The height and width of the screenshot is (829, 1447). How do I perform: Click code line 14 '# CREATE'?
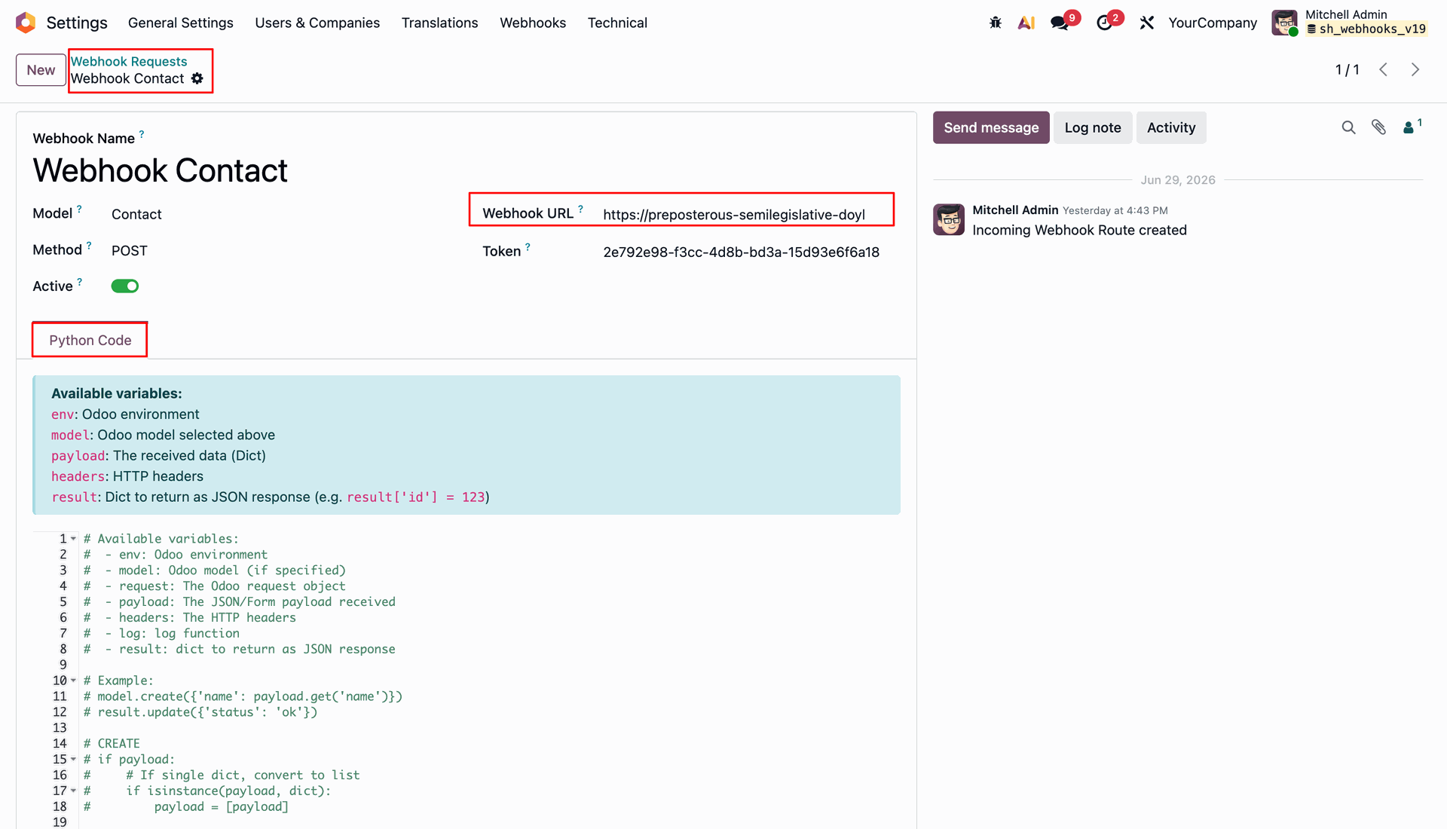tap(112, 744)
